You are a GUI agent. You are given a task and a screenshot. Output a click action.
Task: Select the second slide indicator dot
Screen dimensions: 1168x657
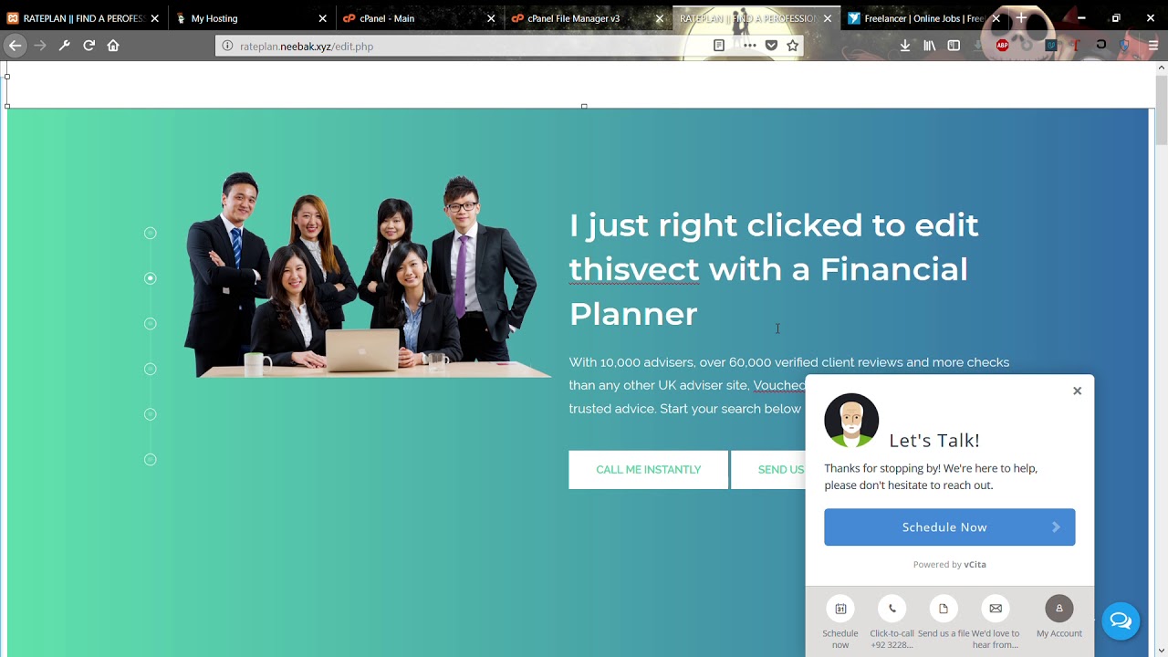pos(151,278)
